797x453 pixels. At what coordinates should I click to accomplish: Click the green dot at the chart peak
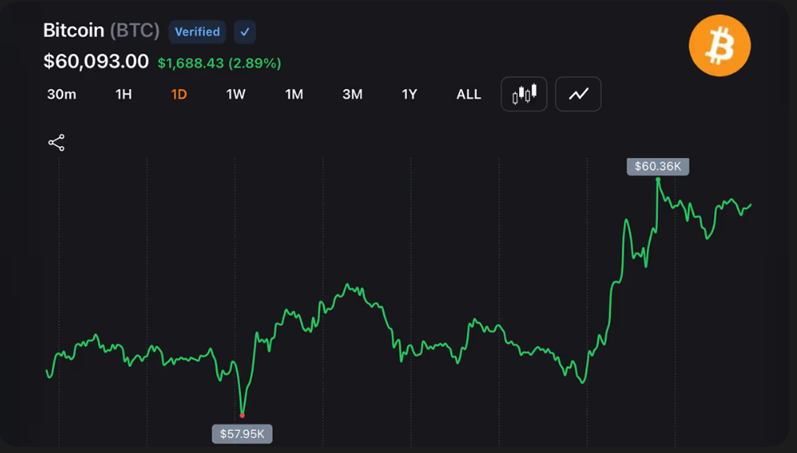coord(658,179)
